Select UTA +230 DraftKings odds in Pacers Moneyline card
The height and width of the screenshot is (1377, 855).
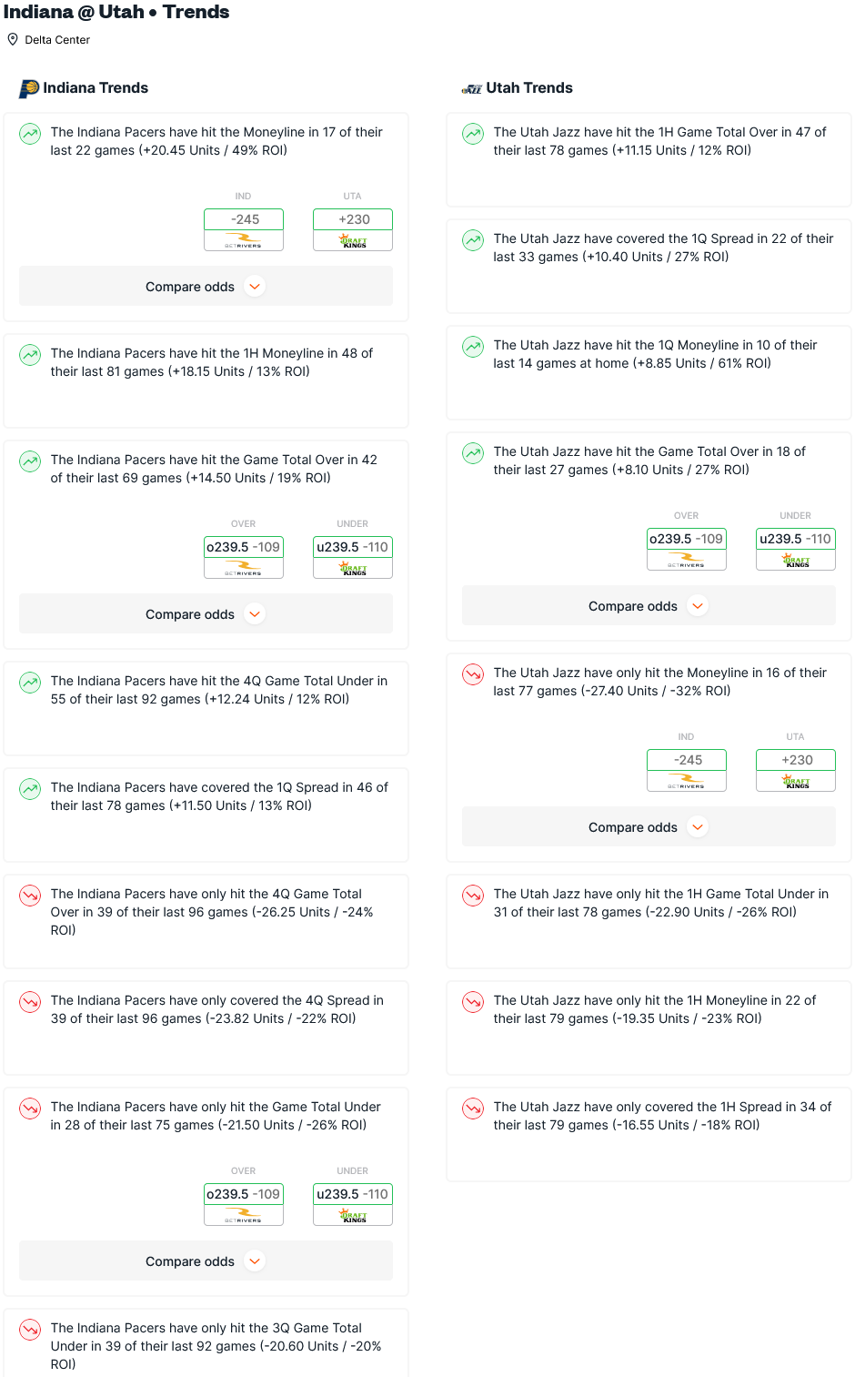click(353, 229)
